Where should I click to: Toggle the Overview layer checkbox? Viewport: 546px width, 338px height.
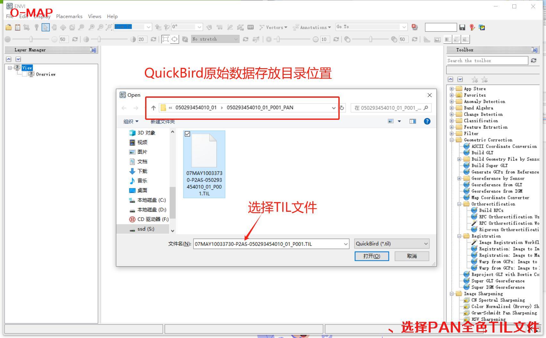coord(25,74)
